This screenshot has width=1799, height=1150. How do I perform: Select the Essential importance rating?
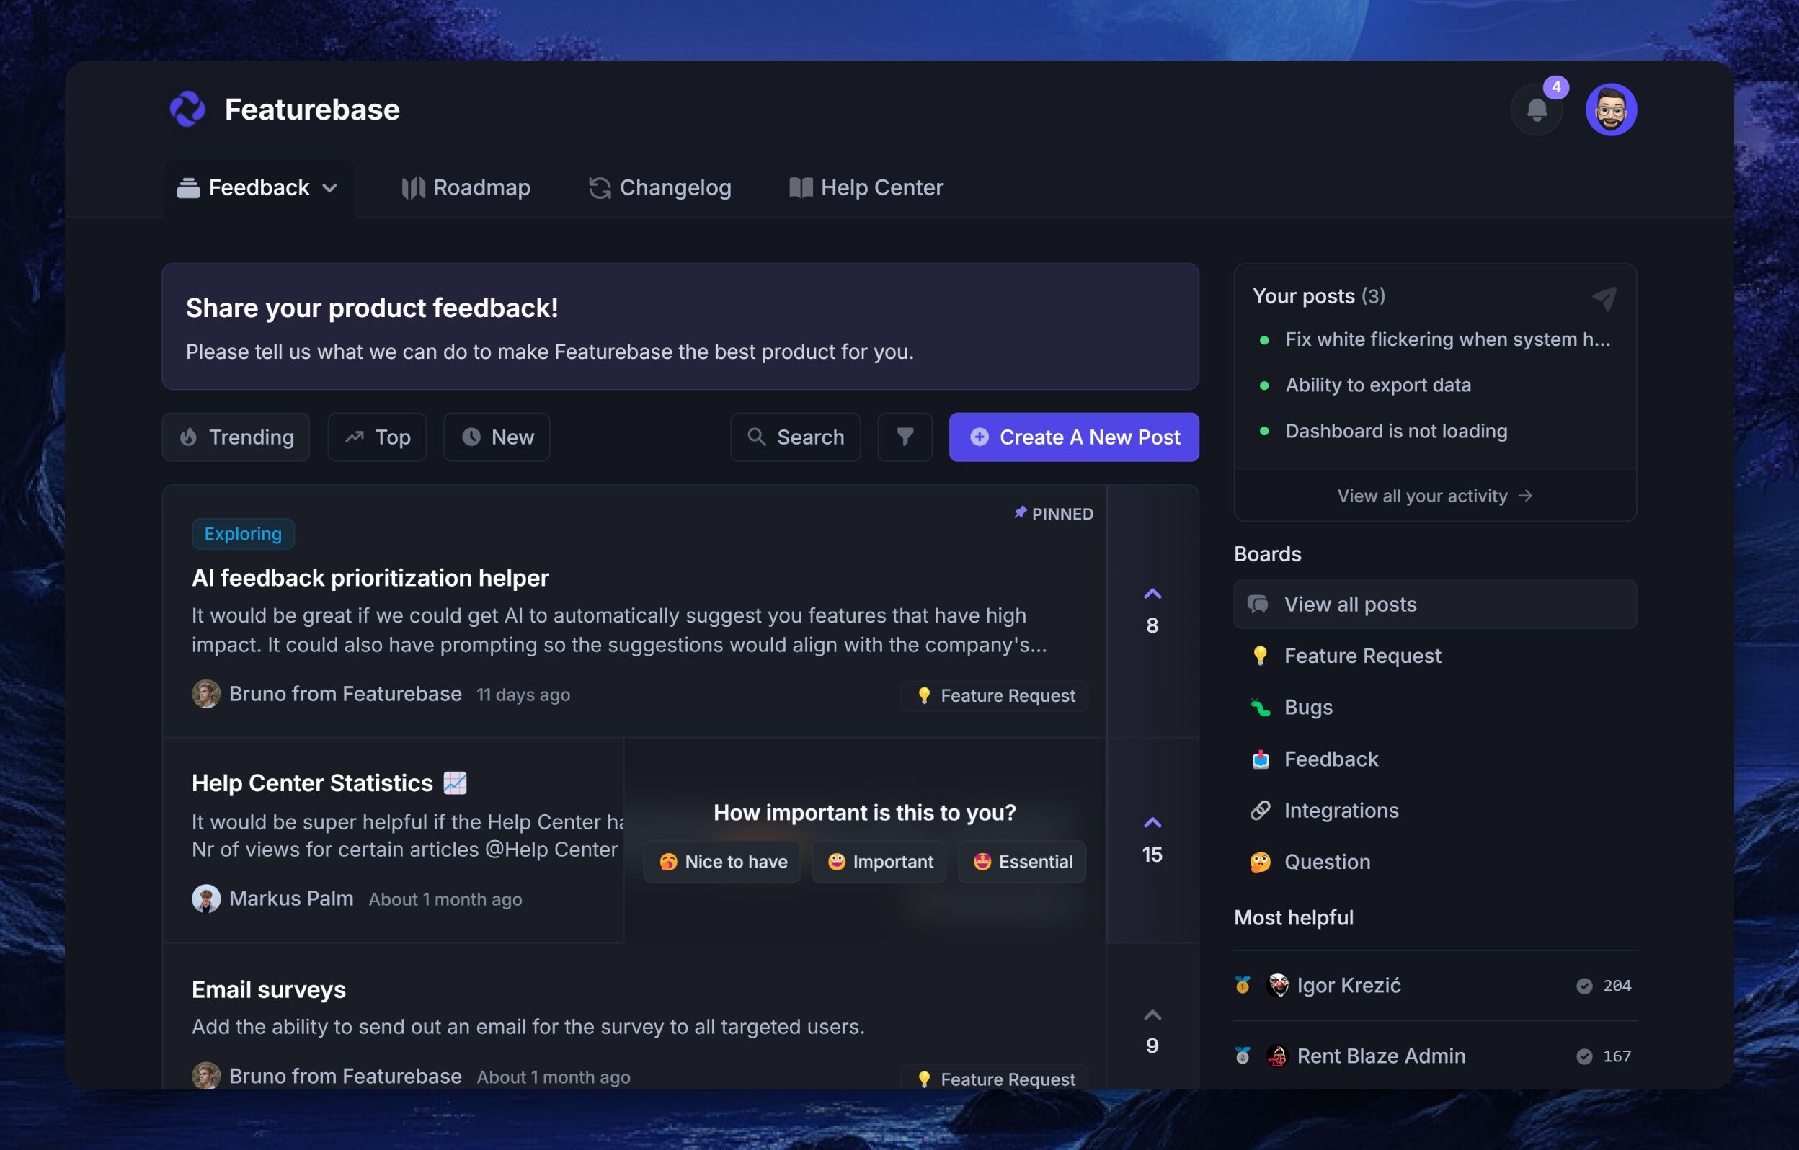pyautogui.click(x=1021, y=861)
